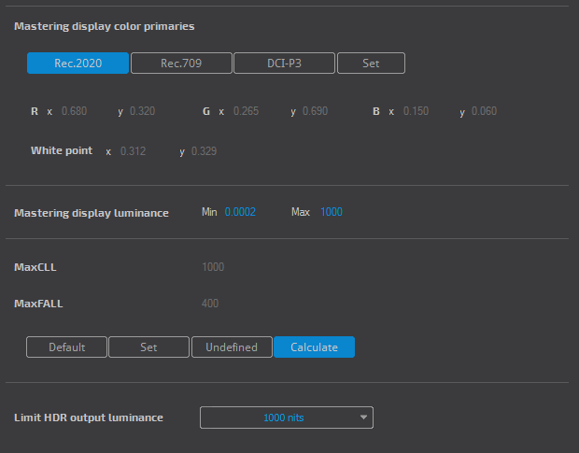Click the MaxFALL value 400
The width and height of the screenshot is (579, 453).
210,304
